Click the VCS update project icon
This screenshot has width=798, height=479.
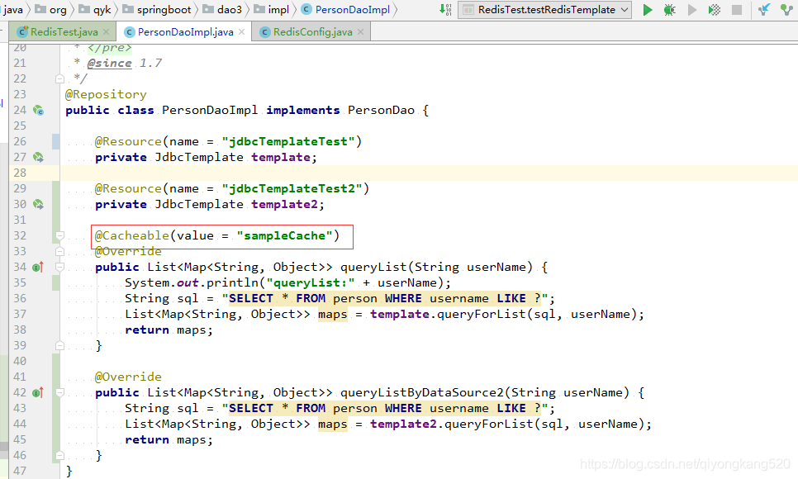(764, 10)
